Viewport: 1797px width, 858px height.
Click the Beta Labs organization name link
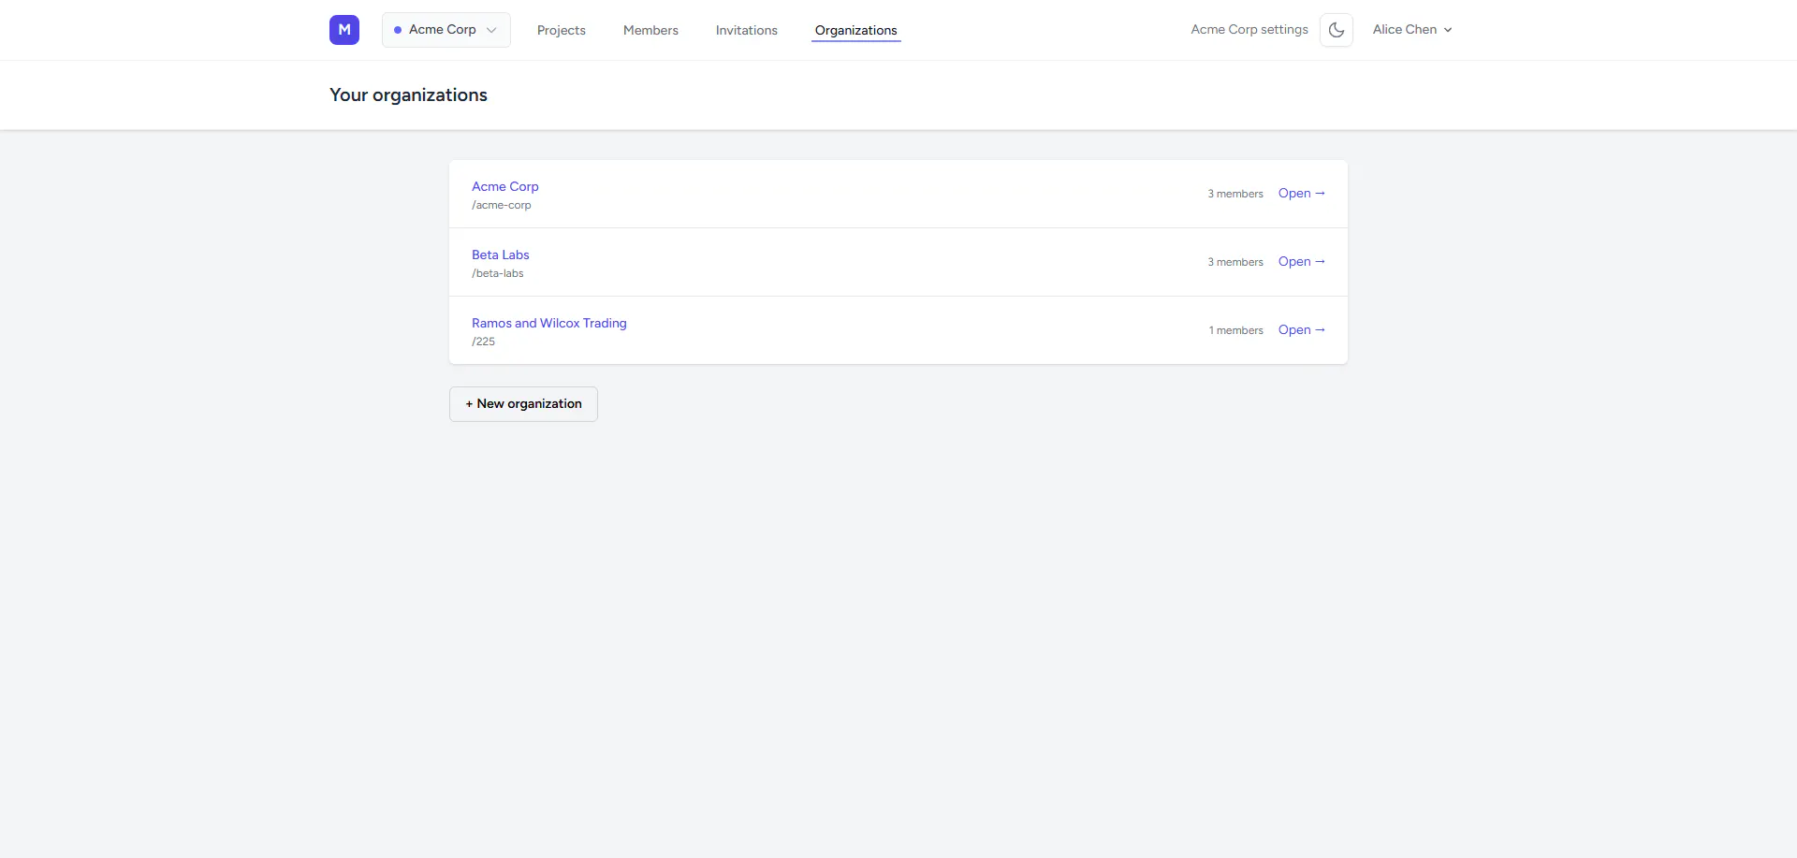[501, 254]
